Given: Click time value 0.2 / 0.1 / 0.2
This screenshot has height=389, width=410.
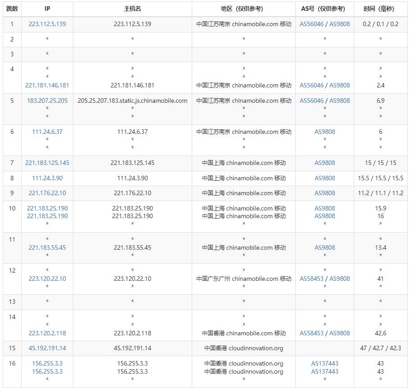Looking at the screenshot, I should point(380,24).
